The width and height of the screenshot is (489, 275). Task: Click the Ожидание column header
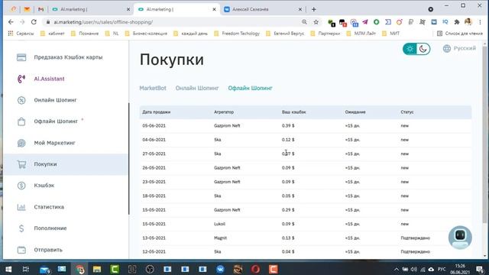point(355,112)
